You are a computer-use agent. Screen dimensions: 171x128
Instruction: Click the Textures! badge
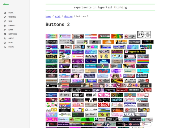tap(78, 56)
